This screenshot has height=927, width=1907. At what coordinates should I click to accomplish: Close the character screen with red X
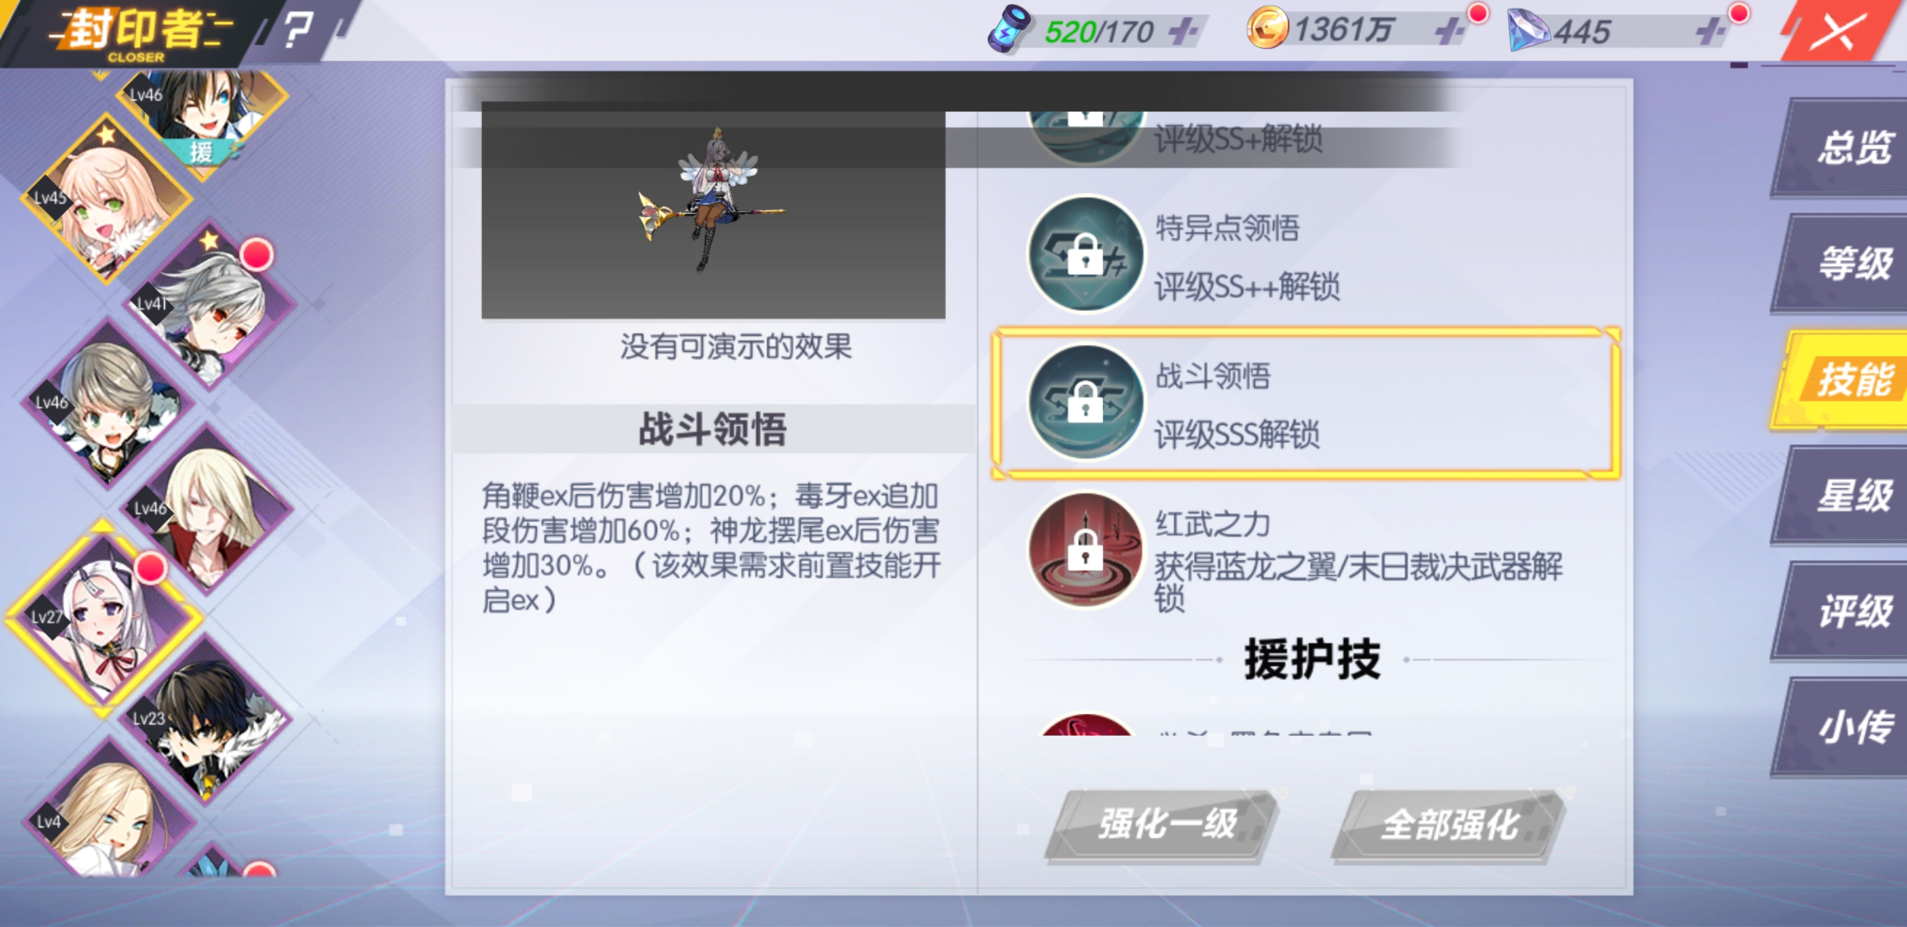[1834, 31]
